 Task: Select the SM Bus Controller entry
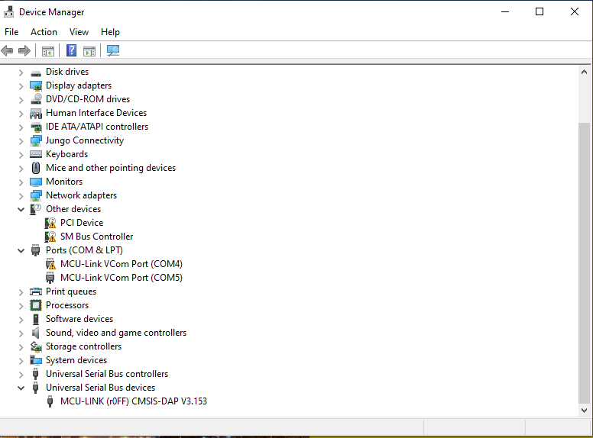coord(97,237)
